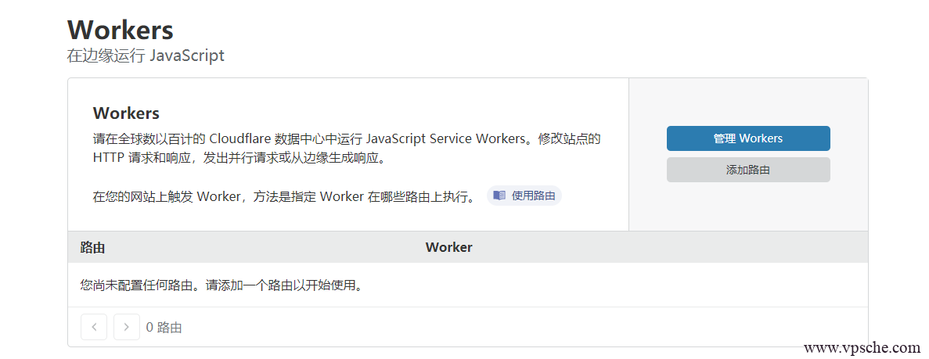
Task: Open the 使用路由 help link
Action: (524, 196)
